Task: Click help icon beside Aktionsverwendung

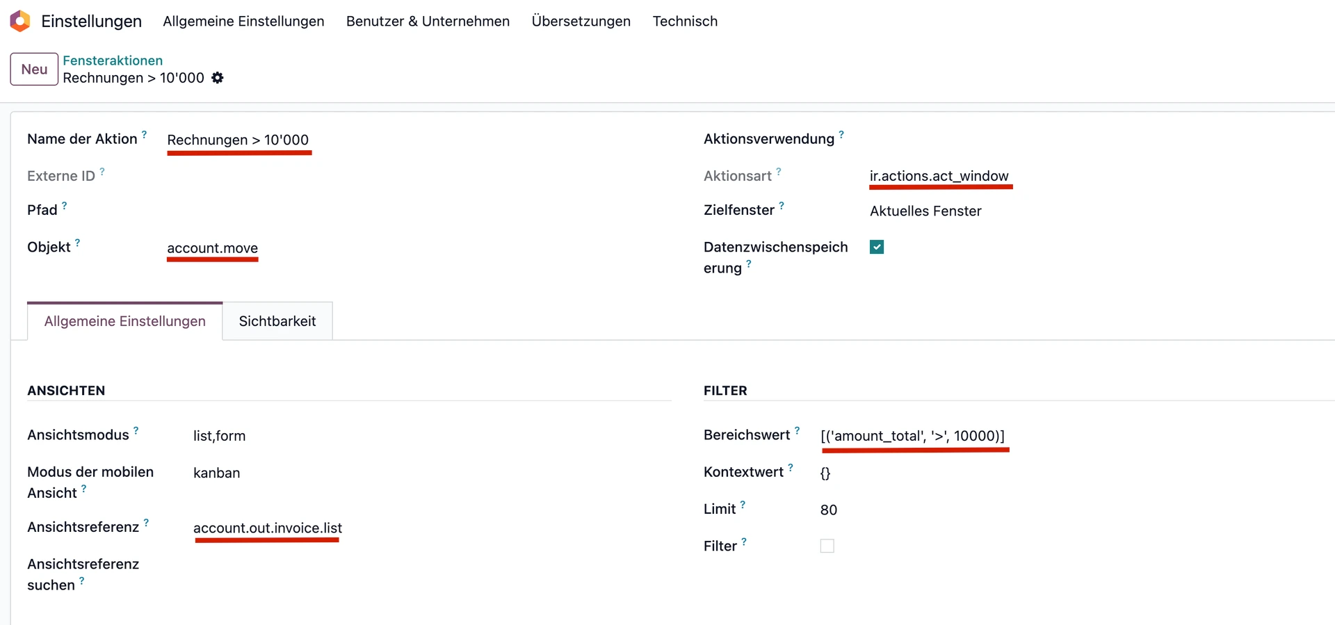Action: [841, 134]
